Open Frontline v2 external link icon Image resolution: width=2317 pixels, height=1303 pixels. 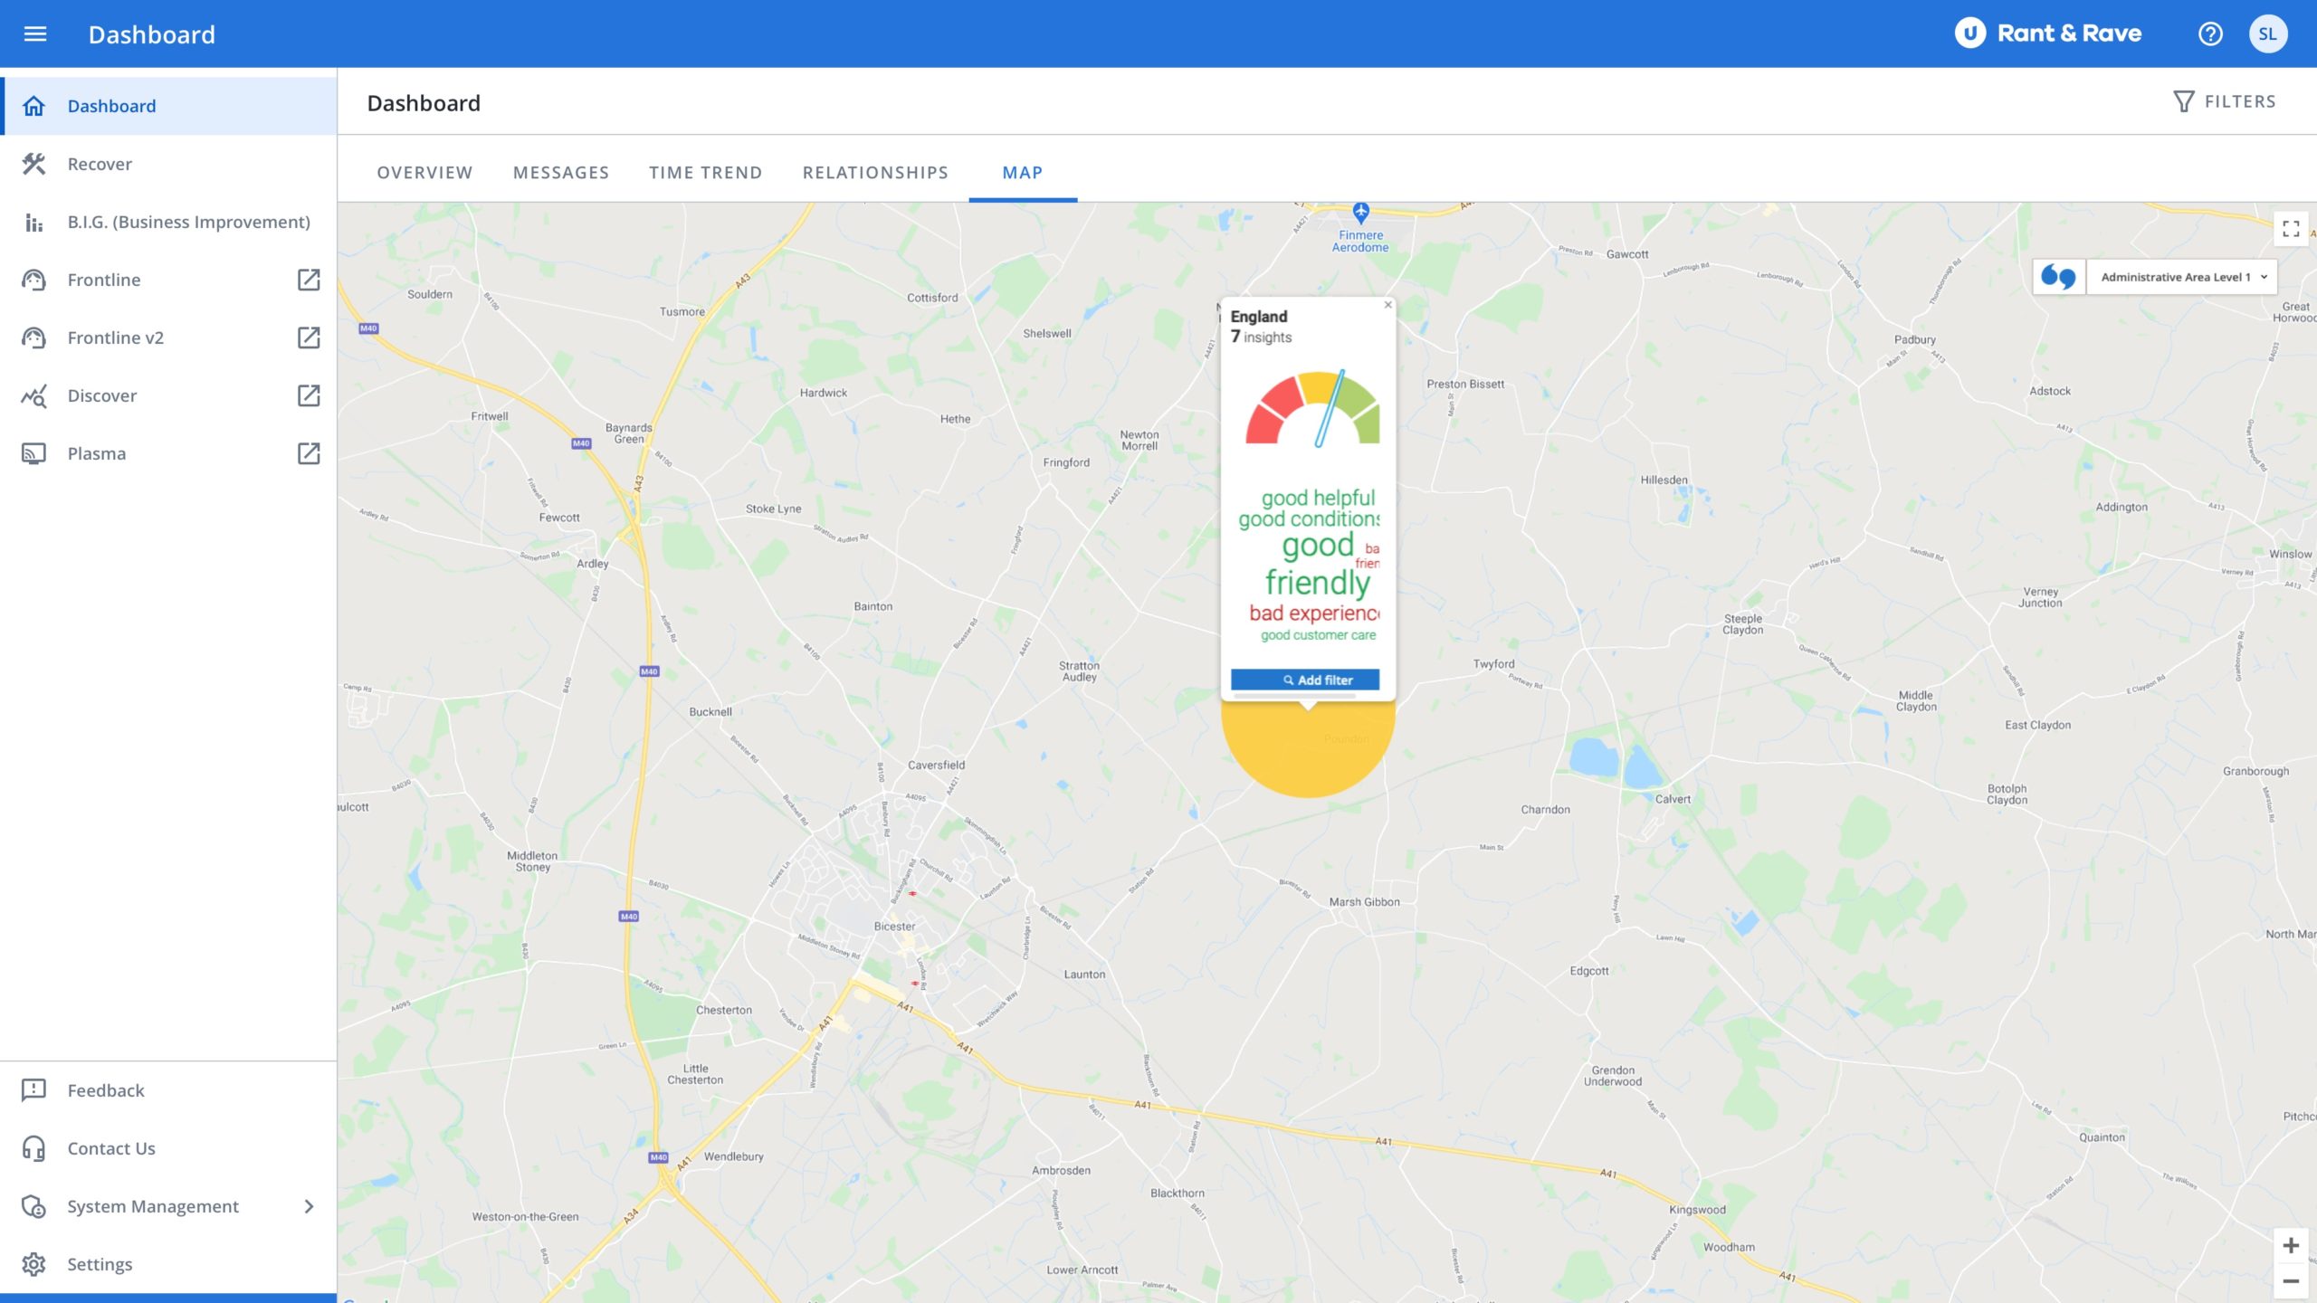click(309, 338)
